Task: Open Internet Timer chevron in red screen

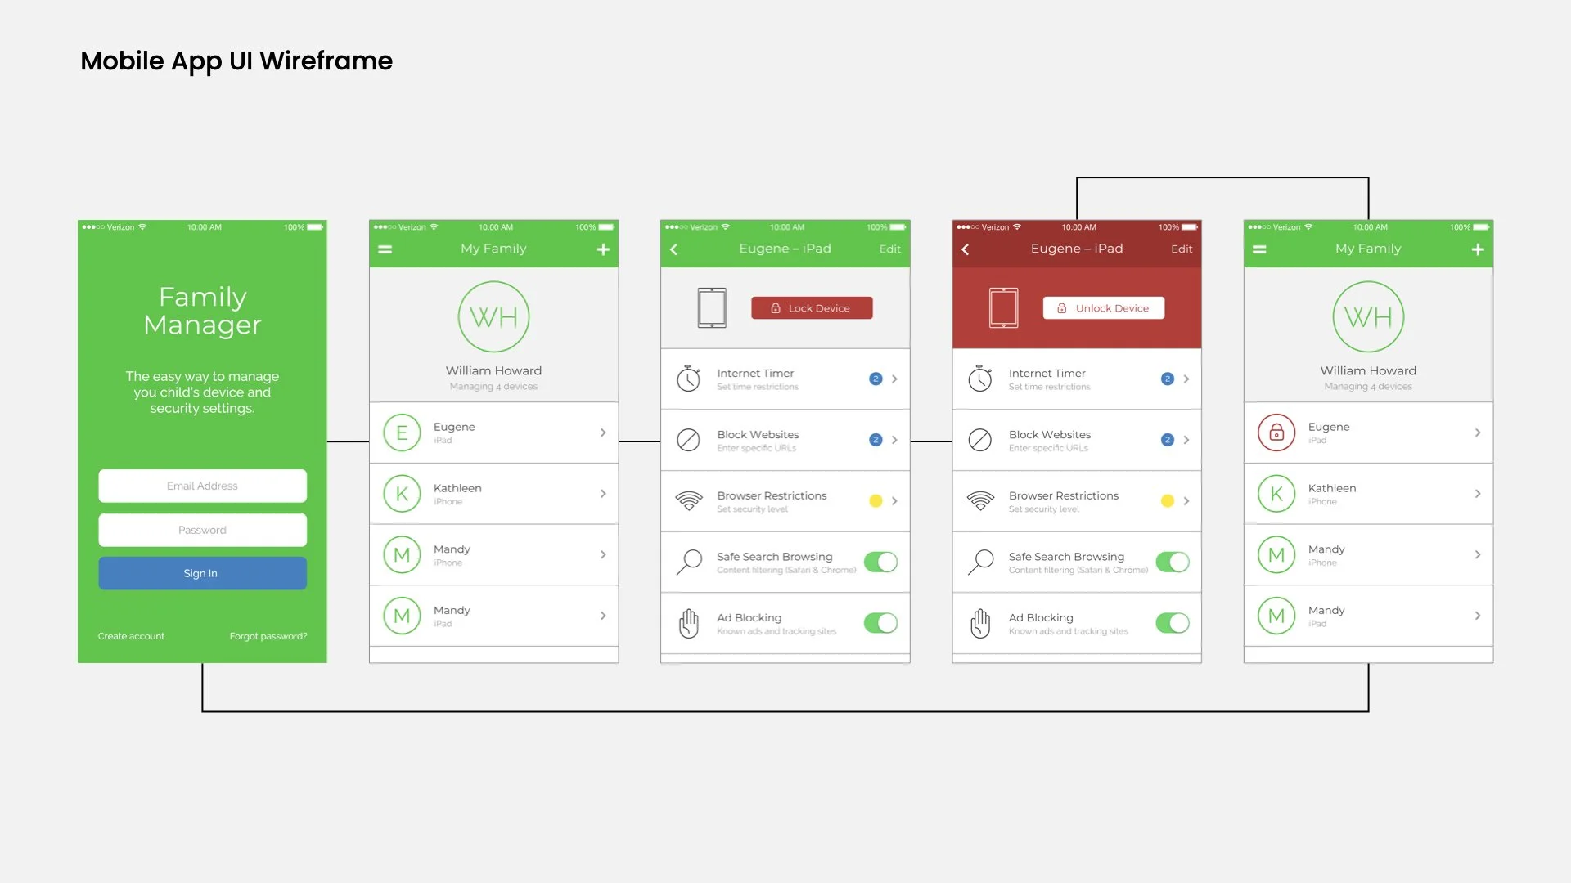Action: pyautogui.click(x=1186, y=379)
